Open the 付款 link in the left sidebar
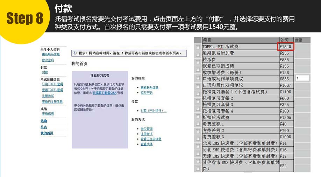 [x=45, y=72]
